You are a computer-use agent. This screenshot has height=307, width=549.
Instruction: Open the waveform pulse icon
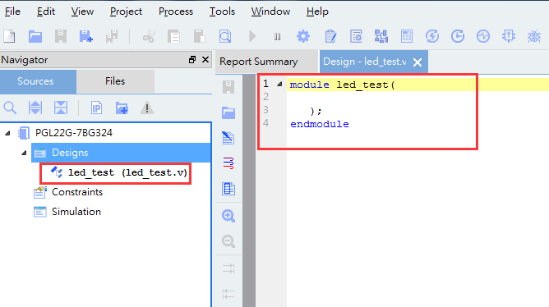click(483, 36)
